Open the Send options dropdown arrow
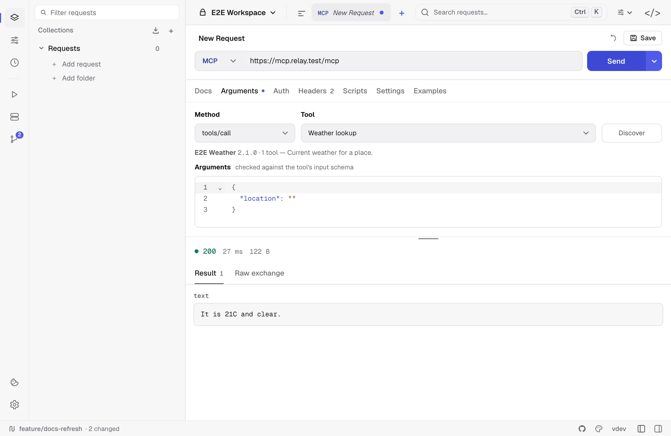This screenshot has height=436, width=671. pyautogui.click(x=654, y=61)
